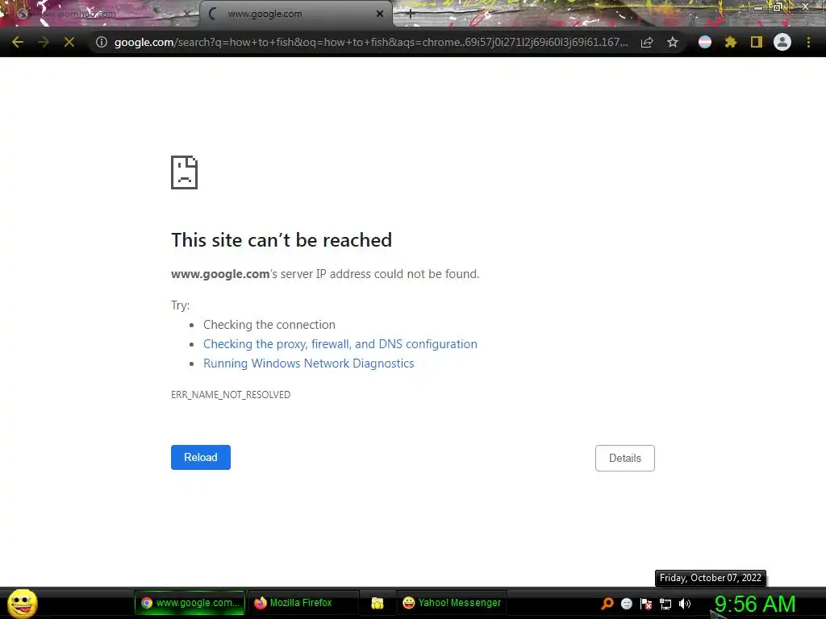Image resolution: width=826 pixels, height=619 pixels.
Task: Share this page icon
Action: (x=647, y=42)
